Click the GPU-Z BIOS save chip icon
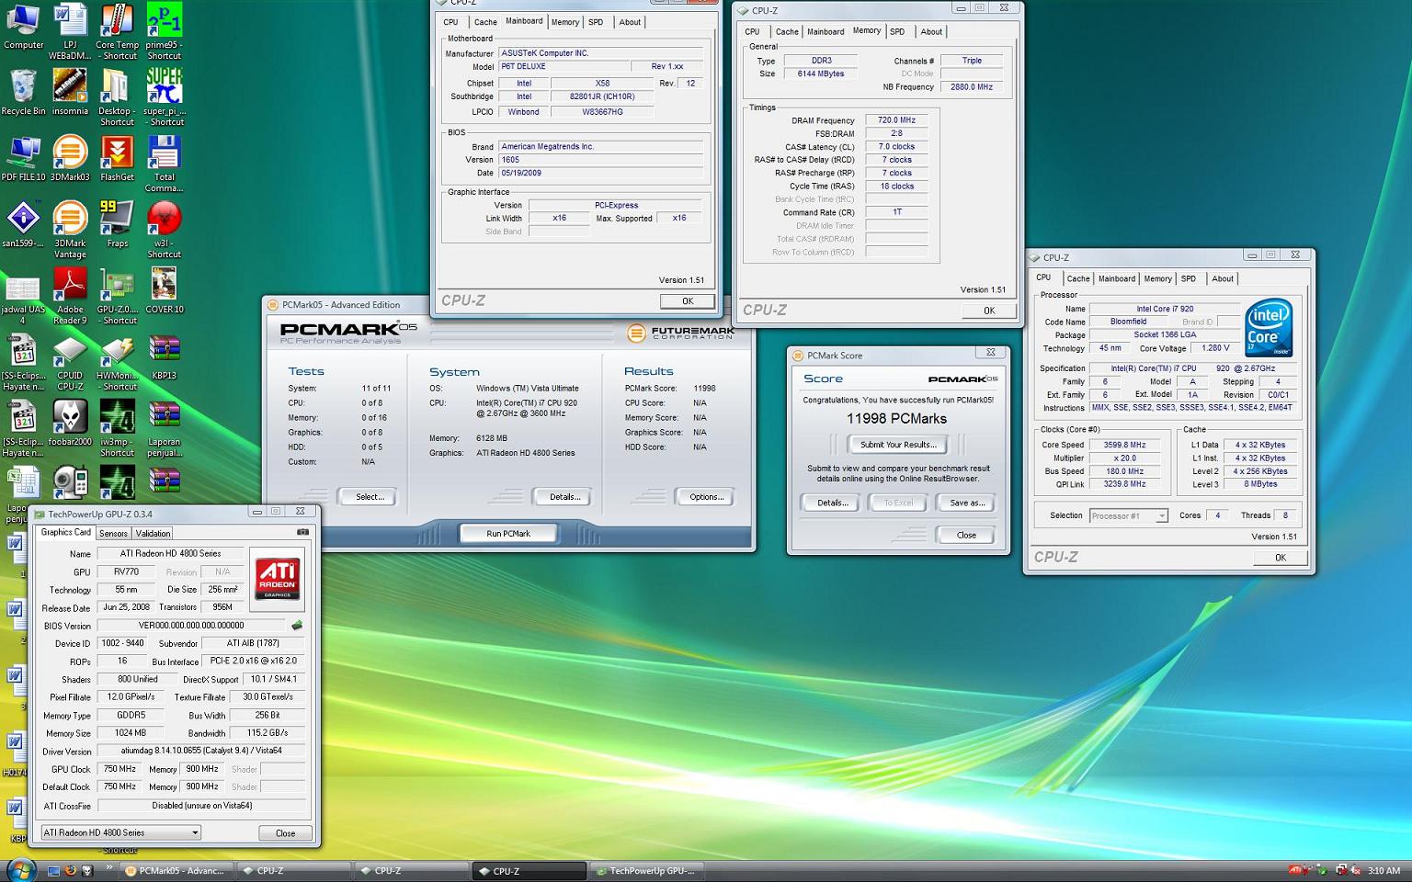The height and width of the screenshot is (882, 1412). coord(297,626)
